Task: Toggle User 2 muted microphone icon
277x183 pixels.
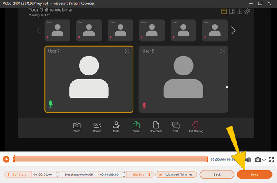Action: pos(79,37)
